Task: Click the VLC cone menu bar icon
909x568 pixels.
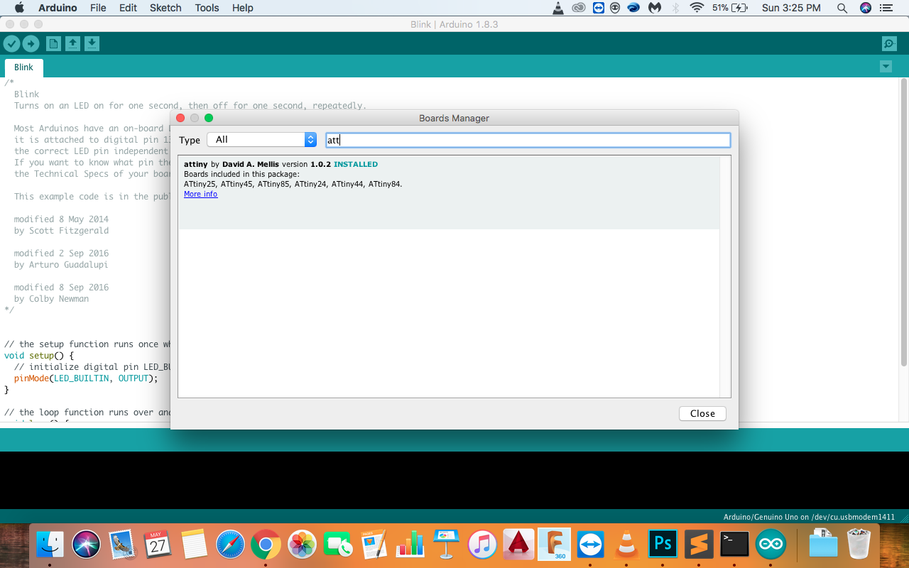Action: (x=559, y=8)
